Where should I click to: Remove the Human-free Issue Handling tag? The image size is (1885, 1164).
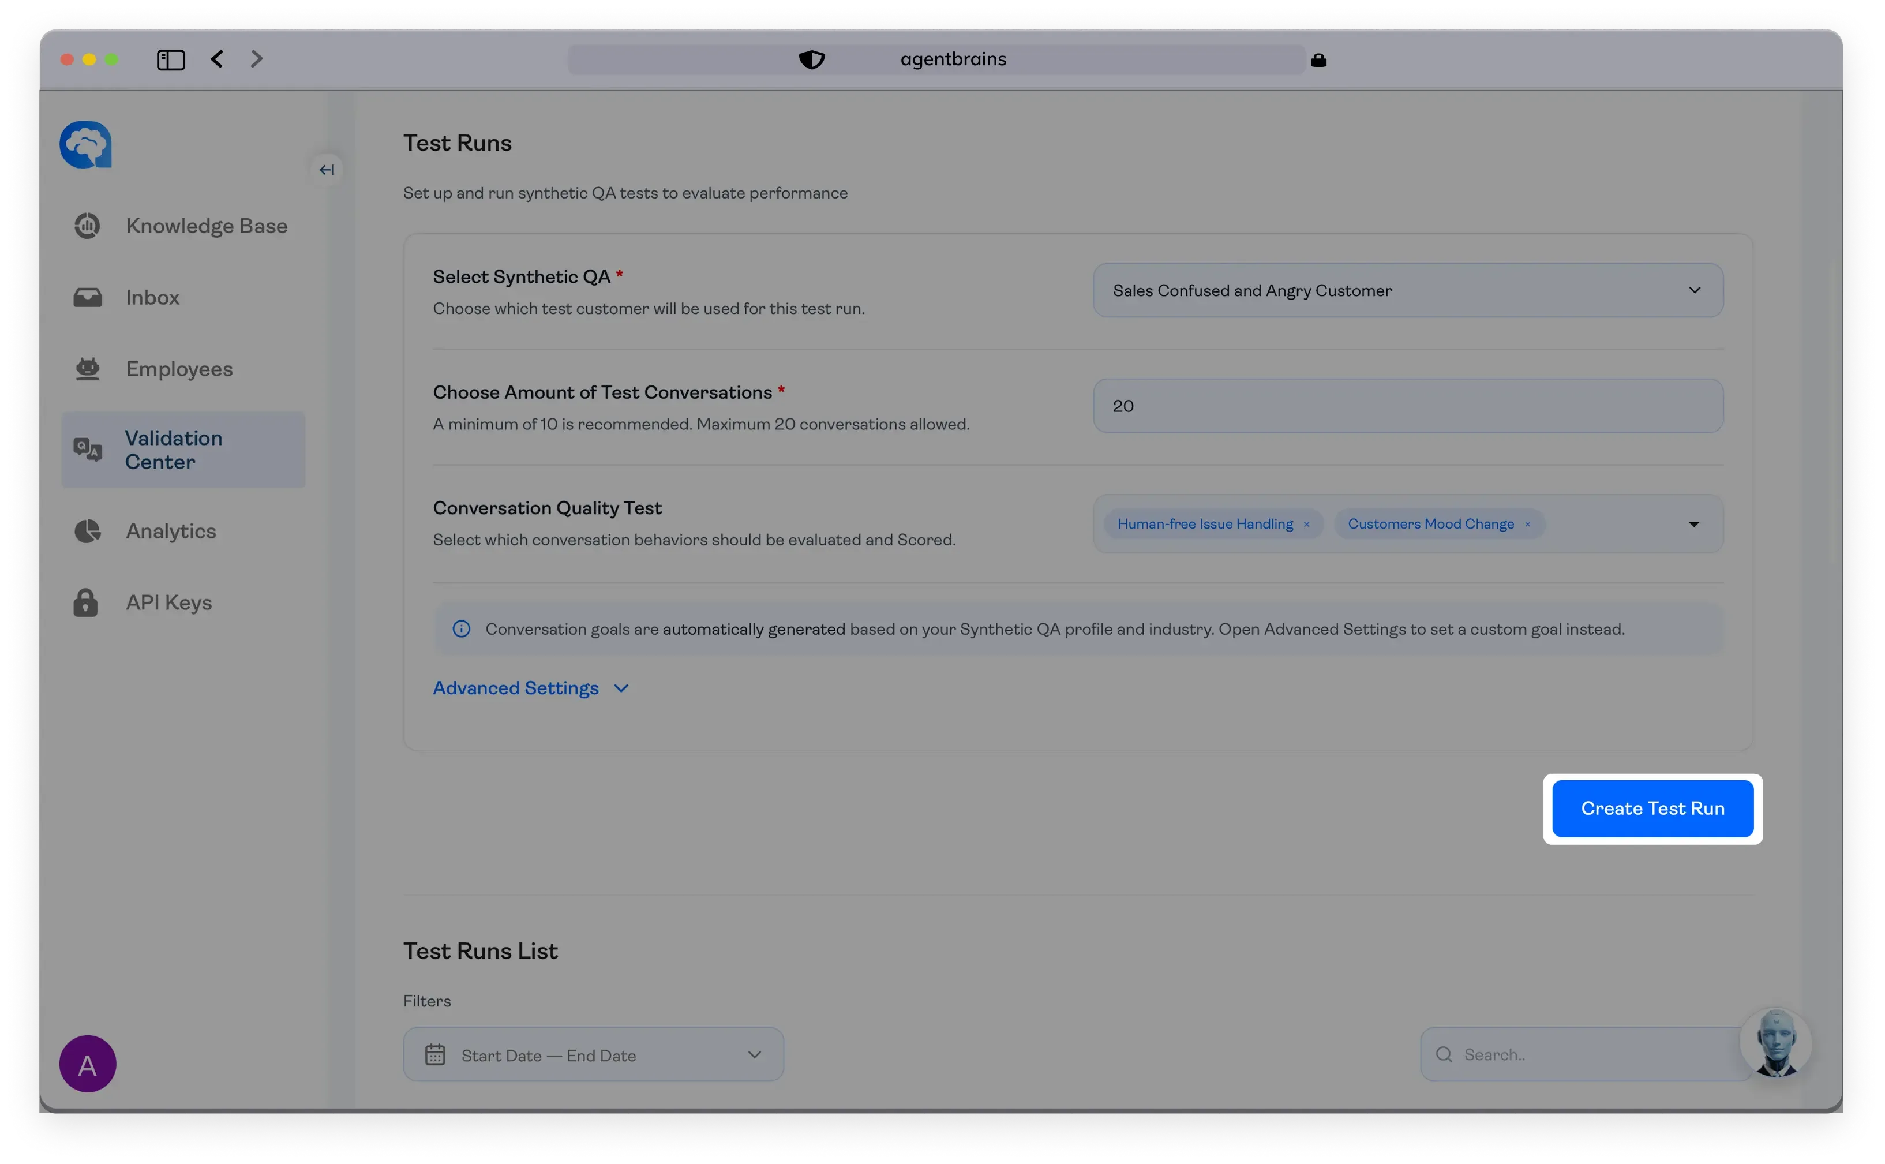(x=1306, y=524)
